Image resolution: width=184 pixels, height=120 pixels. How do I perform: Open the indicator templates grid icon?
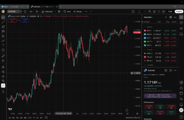point(59,12)
